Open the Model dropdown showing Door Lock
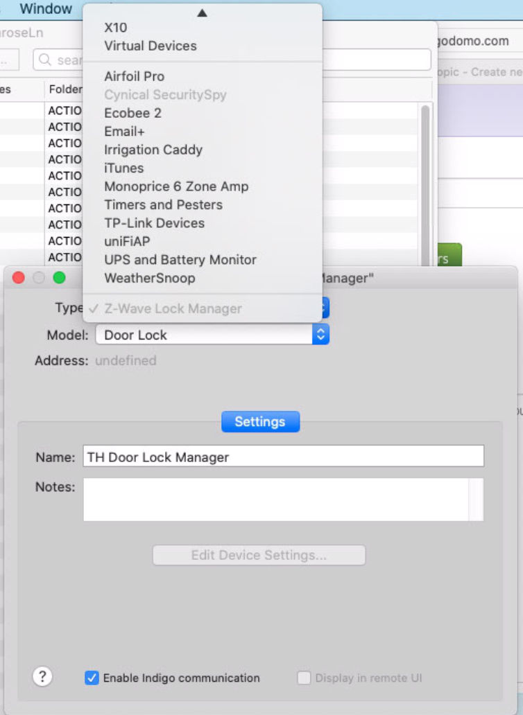This screenshot has width=523, height=715. (x=212, y=335)
